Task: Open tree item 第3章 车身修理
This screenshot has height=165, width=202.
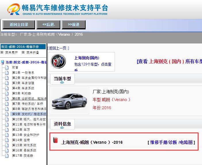Action: (23, 83)
